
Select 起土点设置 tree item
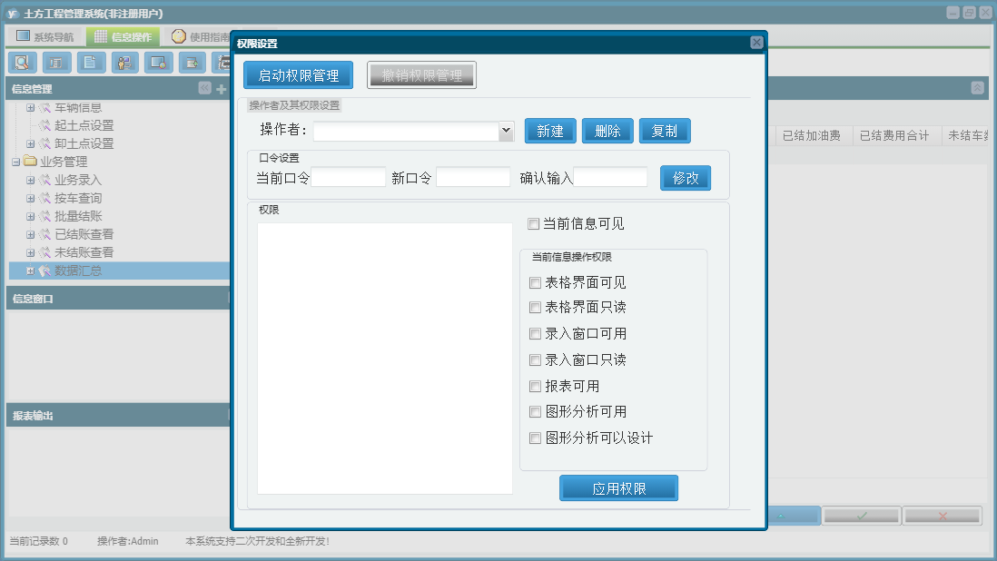click(x=84, y=126)
